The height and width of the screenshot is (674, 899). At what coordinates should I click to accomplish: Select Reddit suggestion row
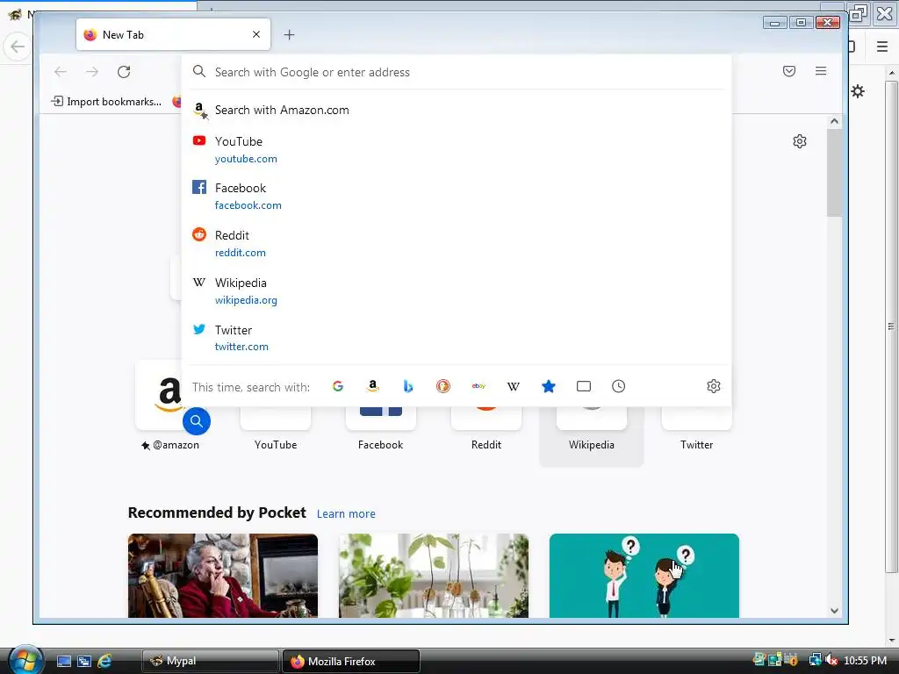click(x=457, y=244)
